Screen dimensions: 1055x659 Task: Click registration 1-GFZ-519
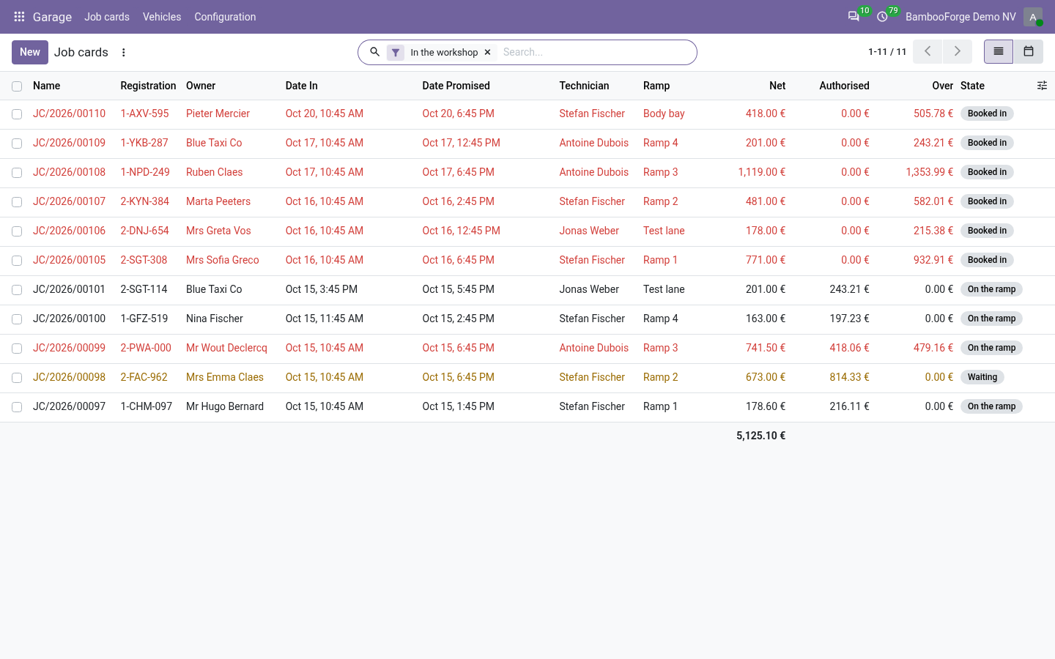[x=144, y=319]
